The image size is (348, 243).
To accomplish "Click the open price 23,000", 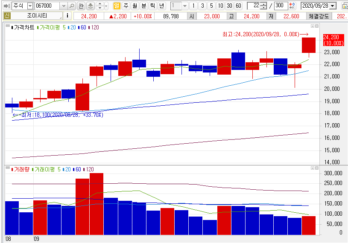I will tap(212, 16).
